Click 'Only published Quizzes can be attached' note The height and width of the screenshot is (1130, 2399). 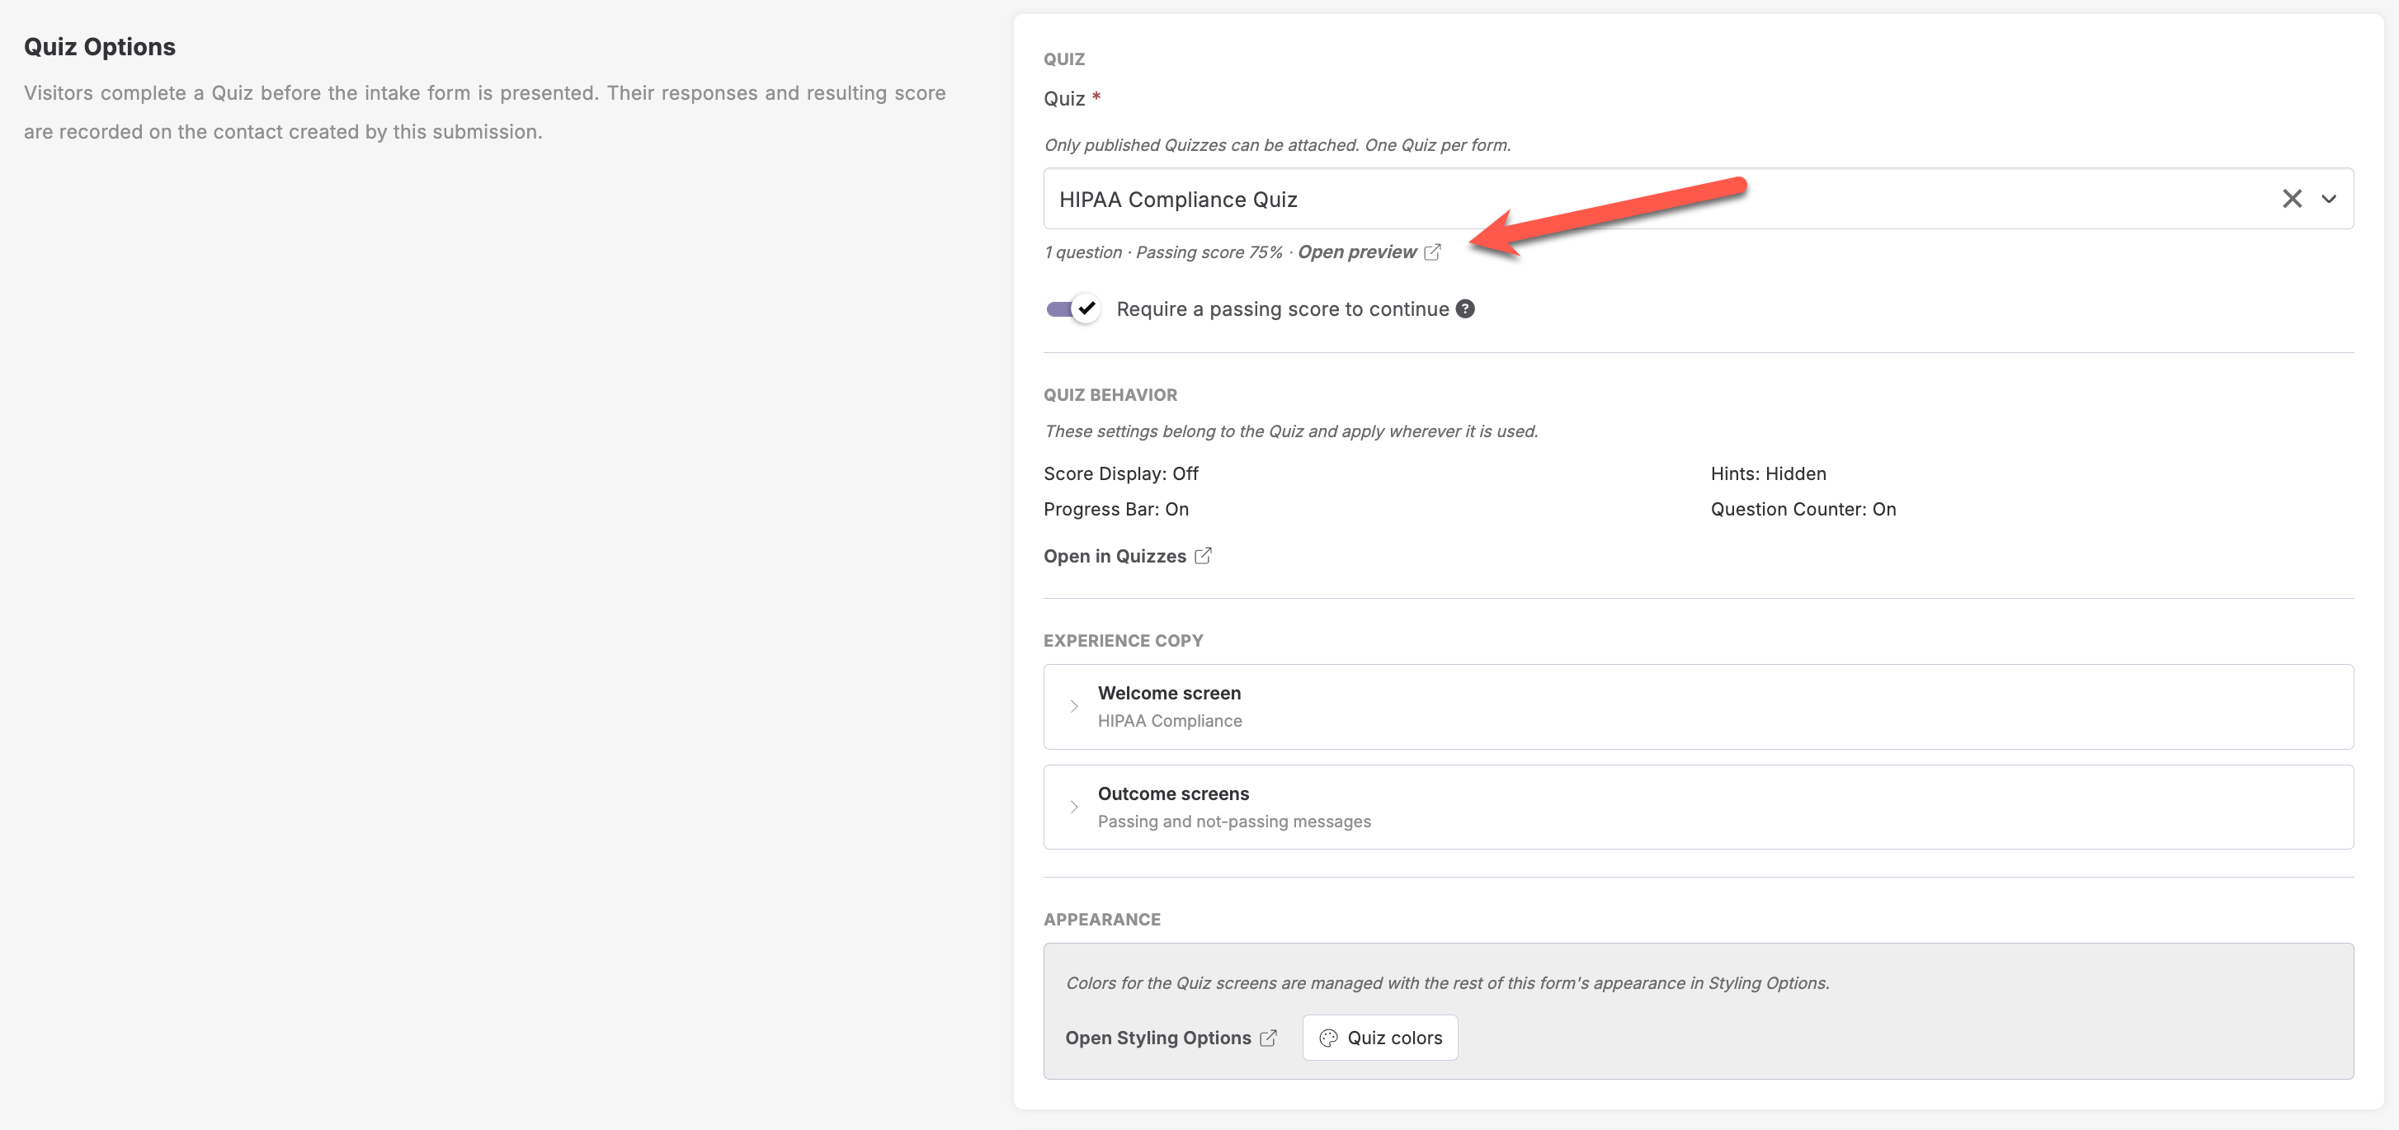click(1277, 145)
